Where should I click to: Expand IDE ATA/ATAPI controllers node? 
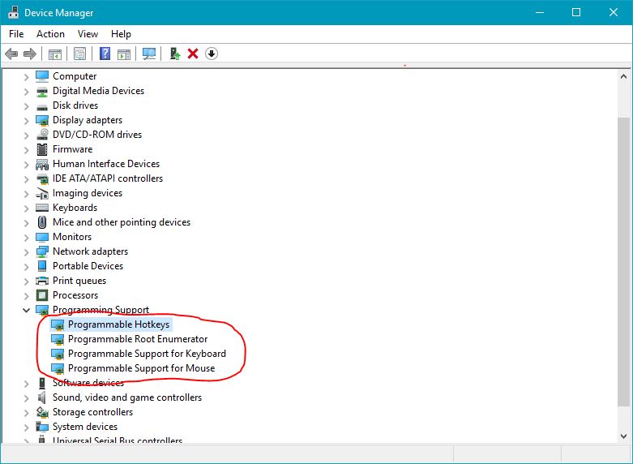[26, 178]
